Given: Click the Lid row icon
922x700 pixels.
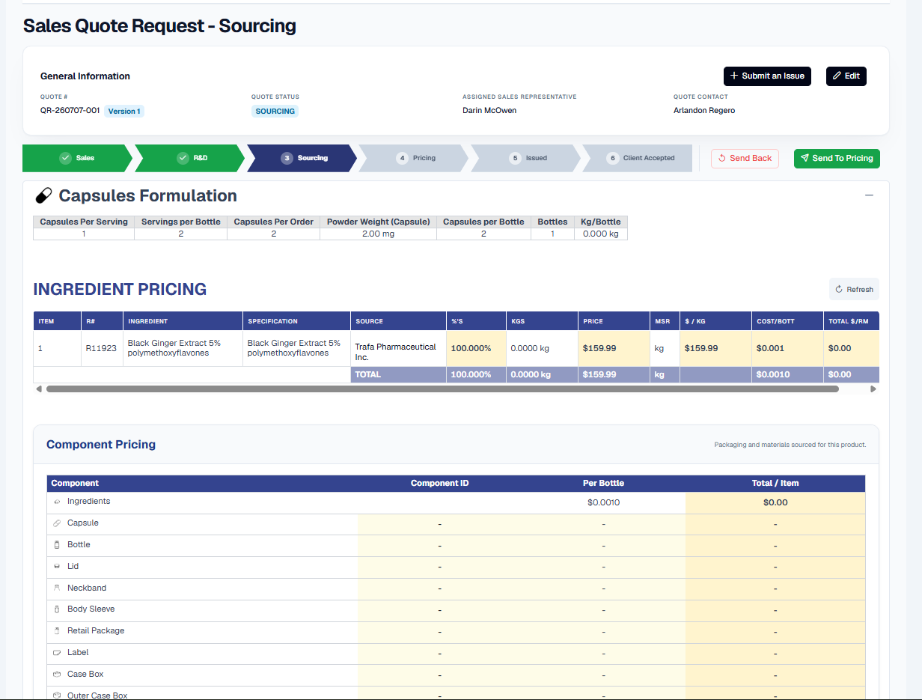Looking at the screenshot, I should click(57, 567).
